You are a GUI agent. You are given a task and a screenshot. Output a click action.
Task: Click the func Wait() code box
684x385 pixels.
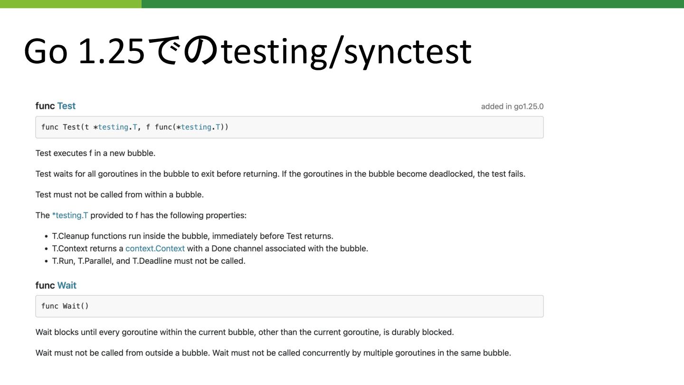(x=289, y=306)
